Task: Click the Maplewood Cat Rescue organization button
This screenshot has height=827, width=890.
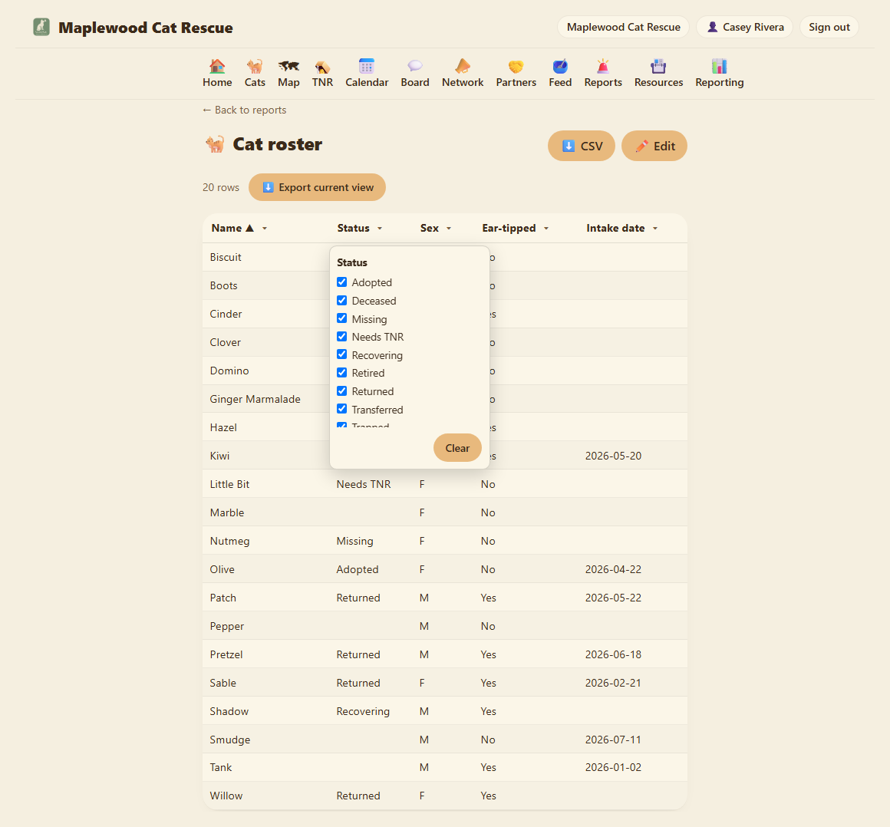Action: (x=623, y=27)
